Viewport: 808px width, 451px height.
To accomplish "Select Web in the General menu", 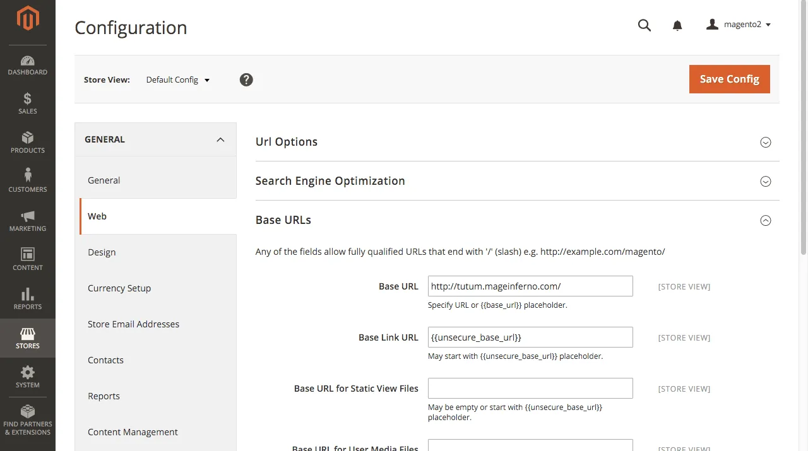I will pyautogui.click(x=97, y=216).
